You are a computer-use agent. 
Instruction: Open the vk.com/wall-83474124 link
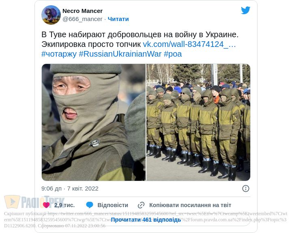[x=189, y=44]
